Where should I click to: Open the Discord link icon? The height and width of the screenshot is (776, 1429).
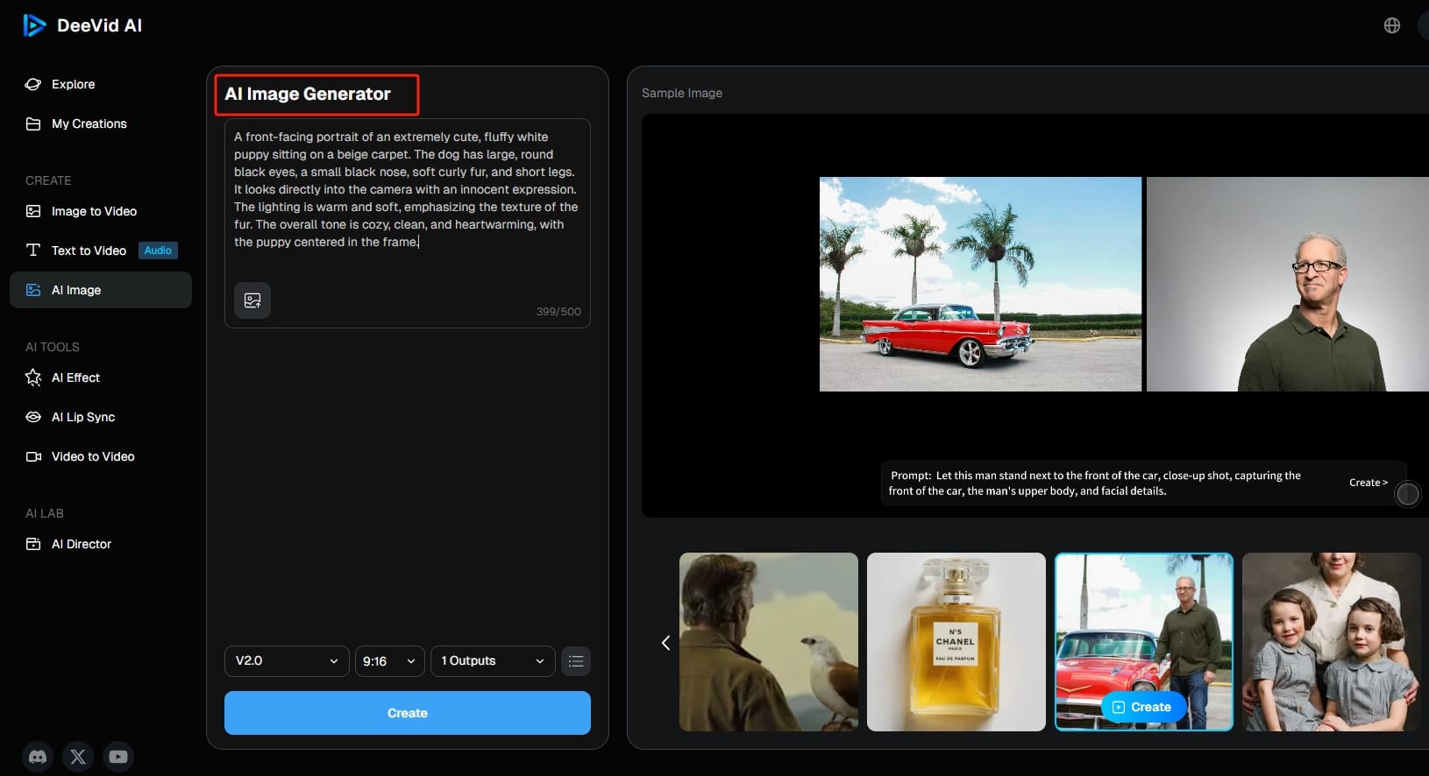38,757
